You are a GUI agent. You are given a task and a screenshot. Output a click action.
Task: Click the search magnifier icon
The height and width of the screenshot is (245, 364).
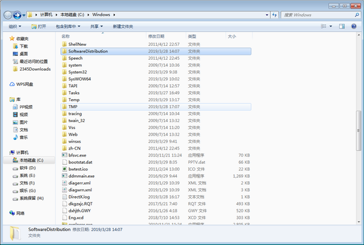click(357, 15)
